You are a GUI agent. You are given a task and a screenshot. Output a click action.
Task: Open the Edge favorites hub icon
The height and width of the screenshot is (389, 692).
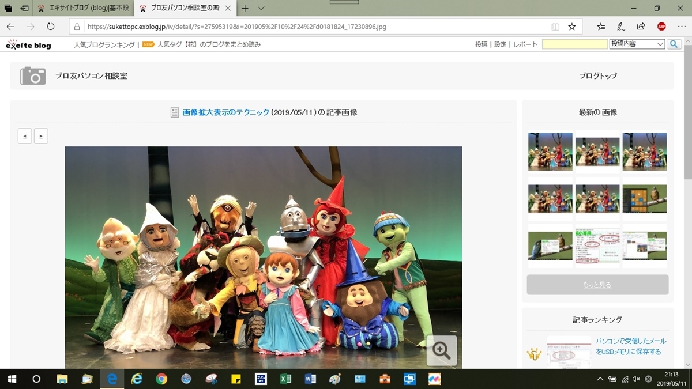pos(601,27)
